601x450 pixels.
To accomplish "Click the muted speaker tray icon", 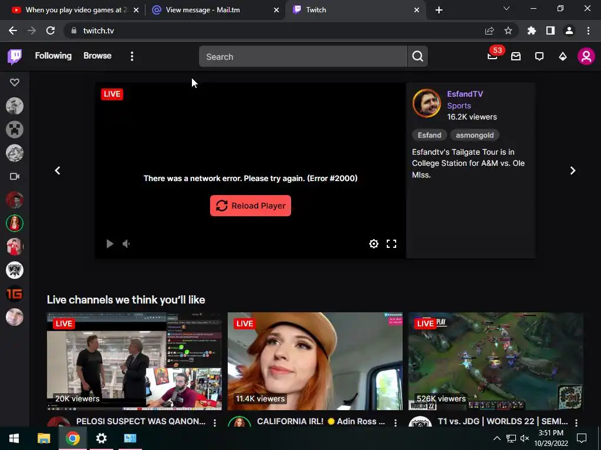I will pos(525,438).
